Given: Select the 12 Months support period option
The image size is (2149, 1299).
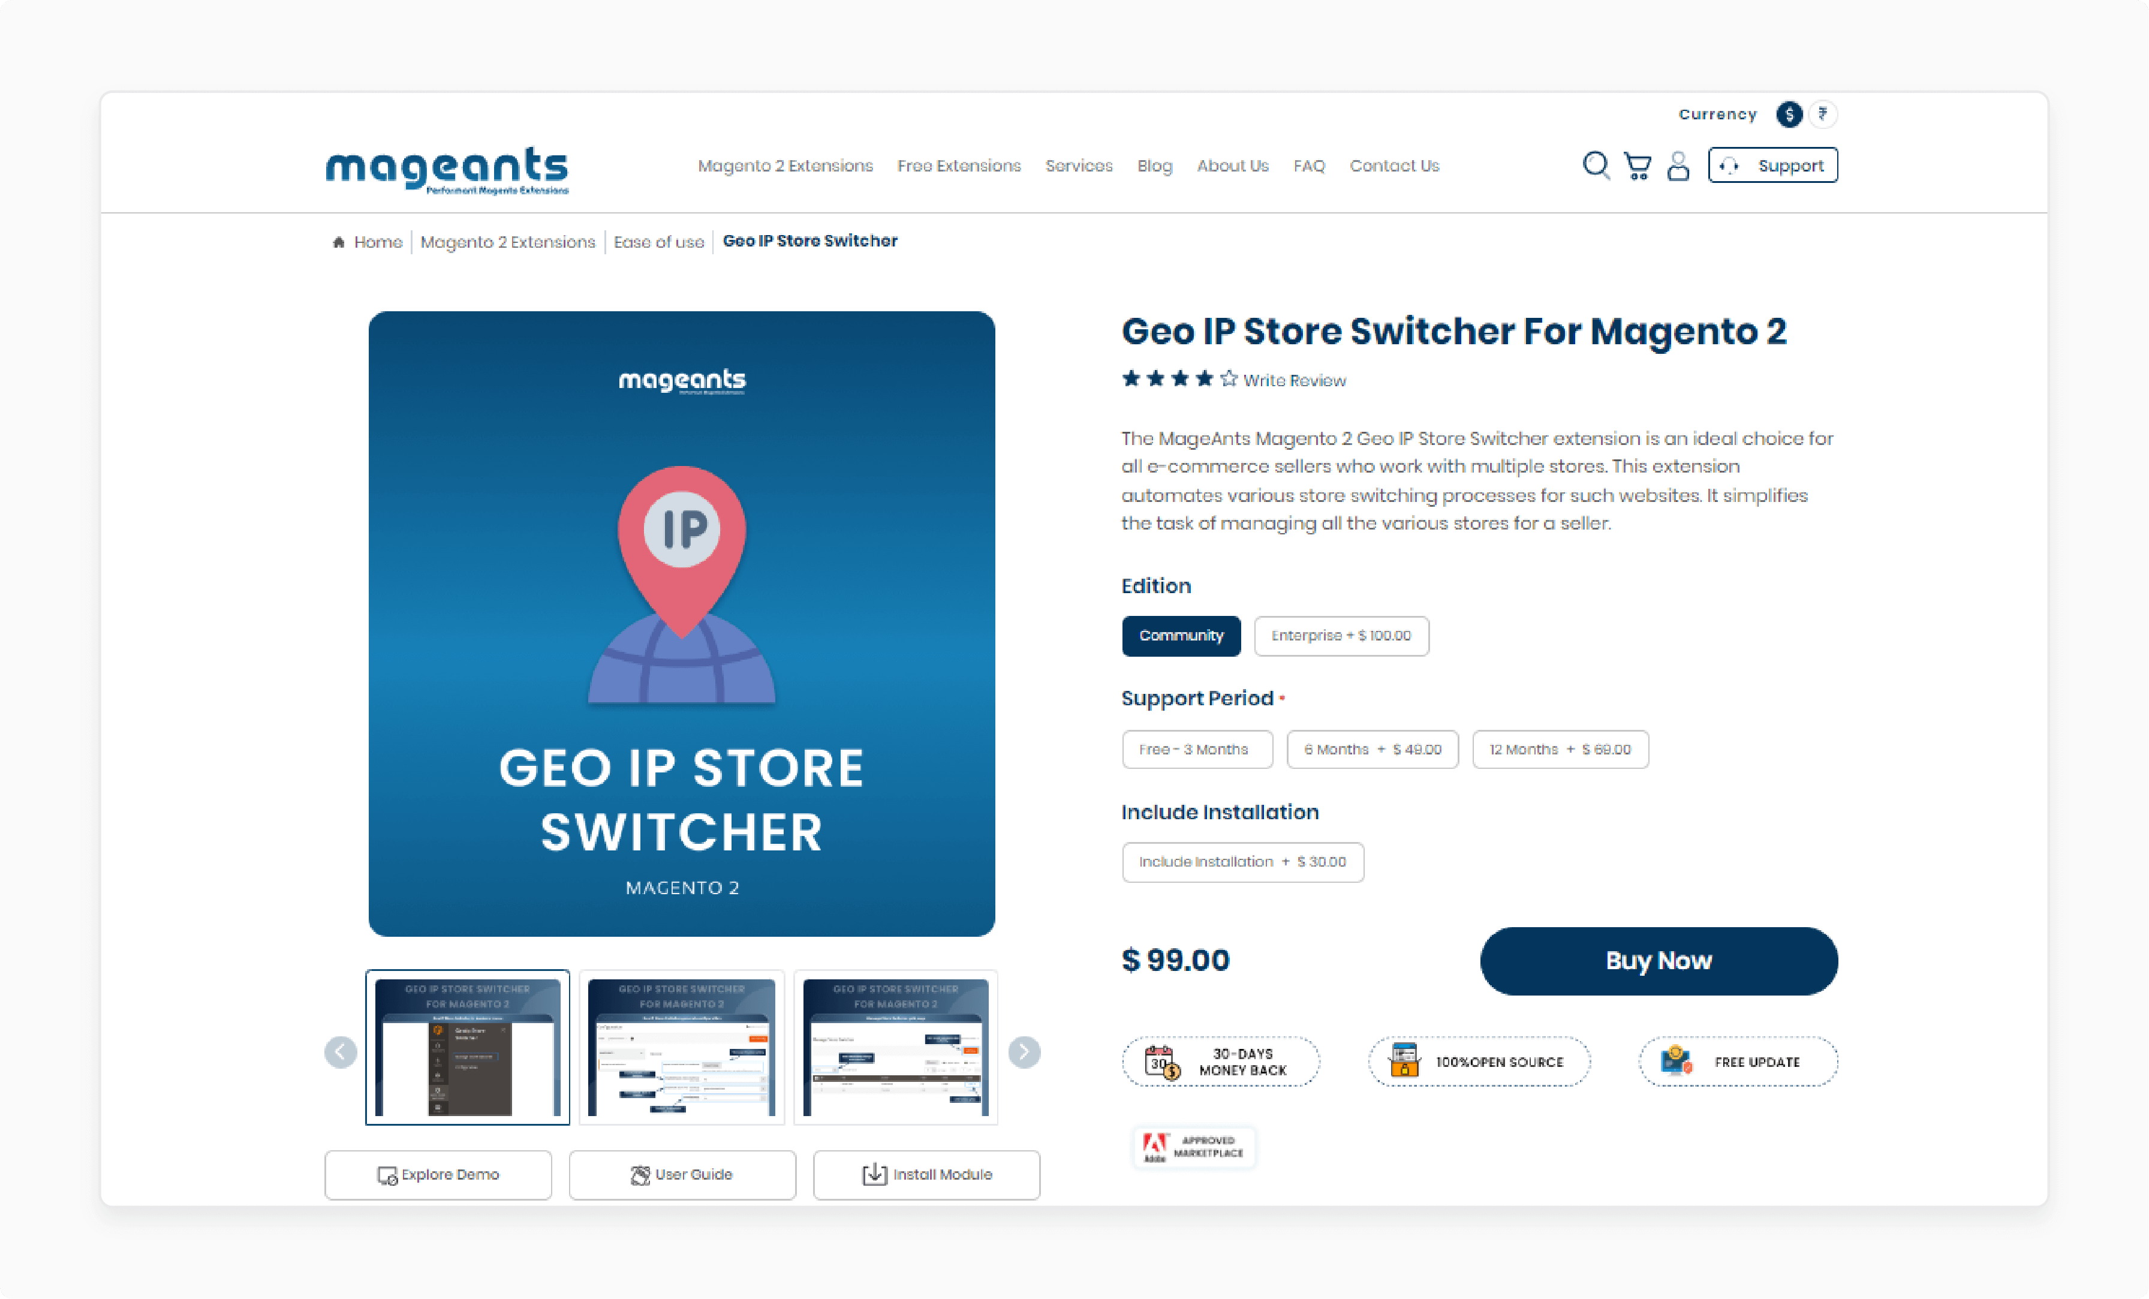Looking at the screenshot, I should pyautogui.click(x=1560, y=749).
